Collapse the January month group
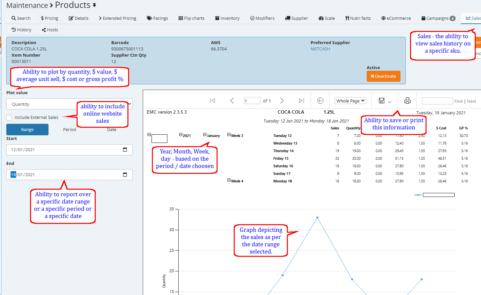The height and width of the screenshot is (295, 481). coord(205,135)
